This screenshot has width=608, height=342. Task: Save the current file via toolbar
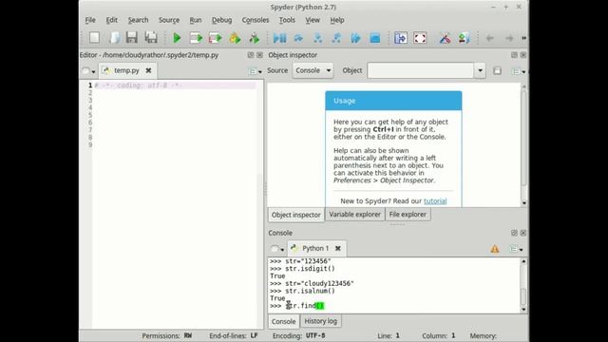click(x=132, y=38)
